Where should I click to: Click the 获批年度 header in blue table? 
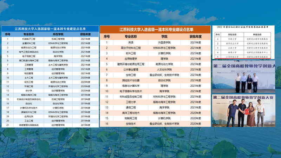click(85, 34)
